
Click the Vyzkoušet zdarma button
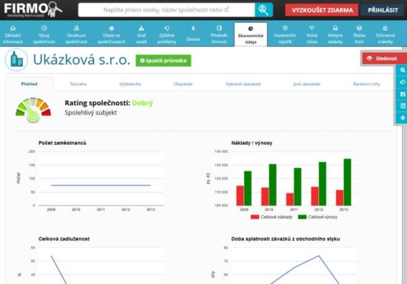click(x=322, y=10)
